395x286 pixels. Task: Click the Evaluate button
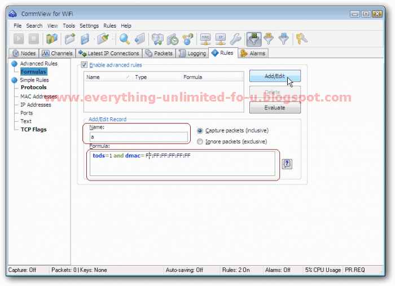click(275, 108)
